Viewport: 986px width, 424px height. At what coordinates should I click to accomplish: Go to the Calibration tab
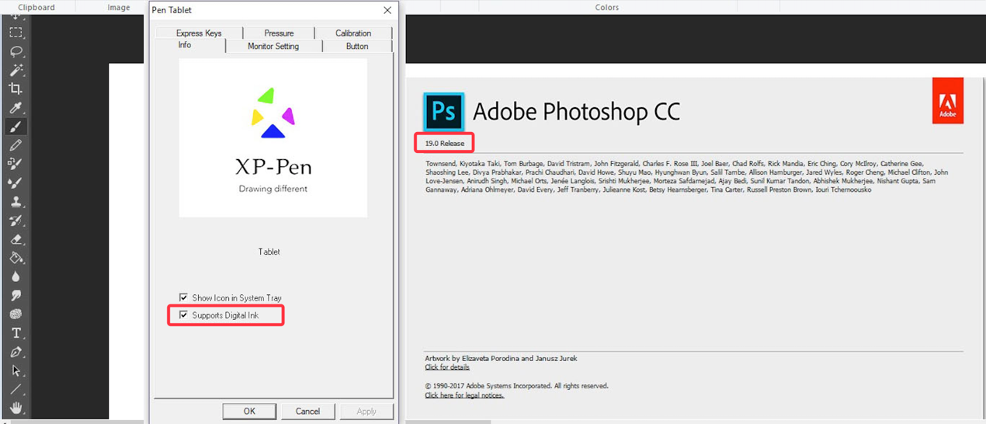pos(353,33)
